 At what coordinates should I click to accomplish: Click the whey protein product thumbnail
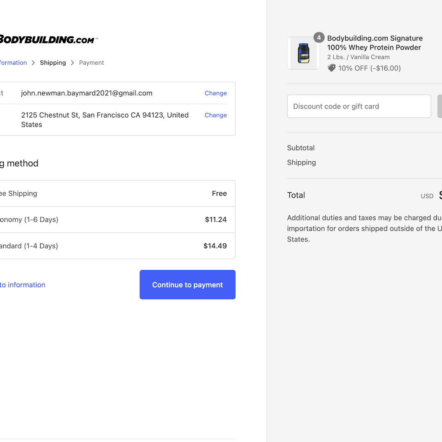(303, 53)
